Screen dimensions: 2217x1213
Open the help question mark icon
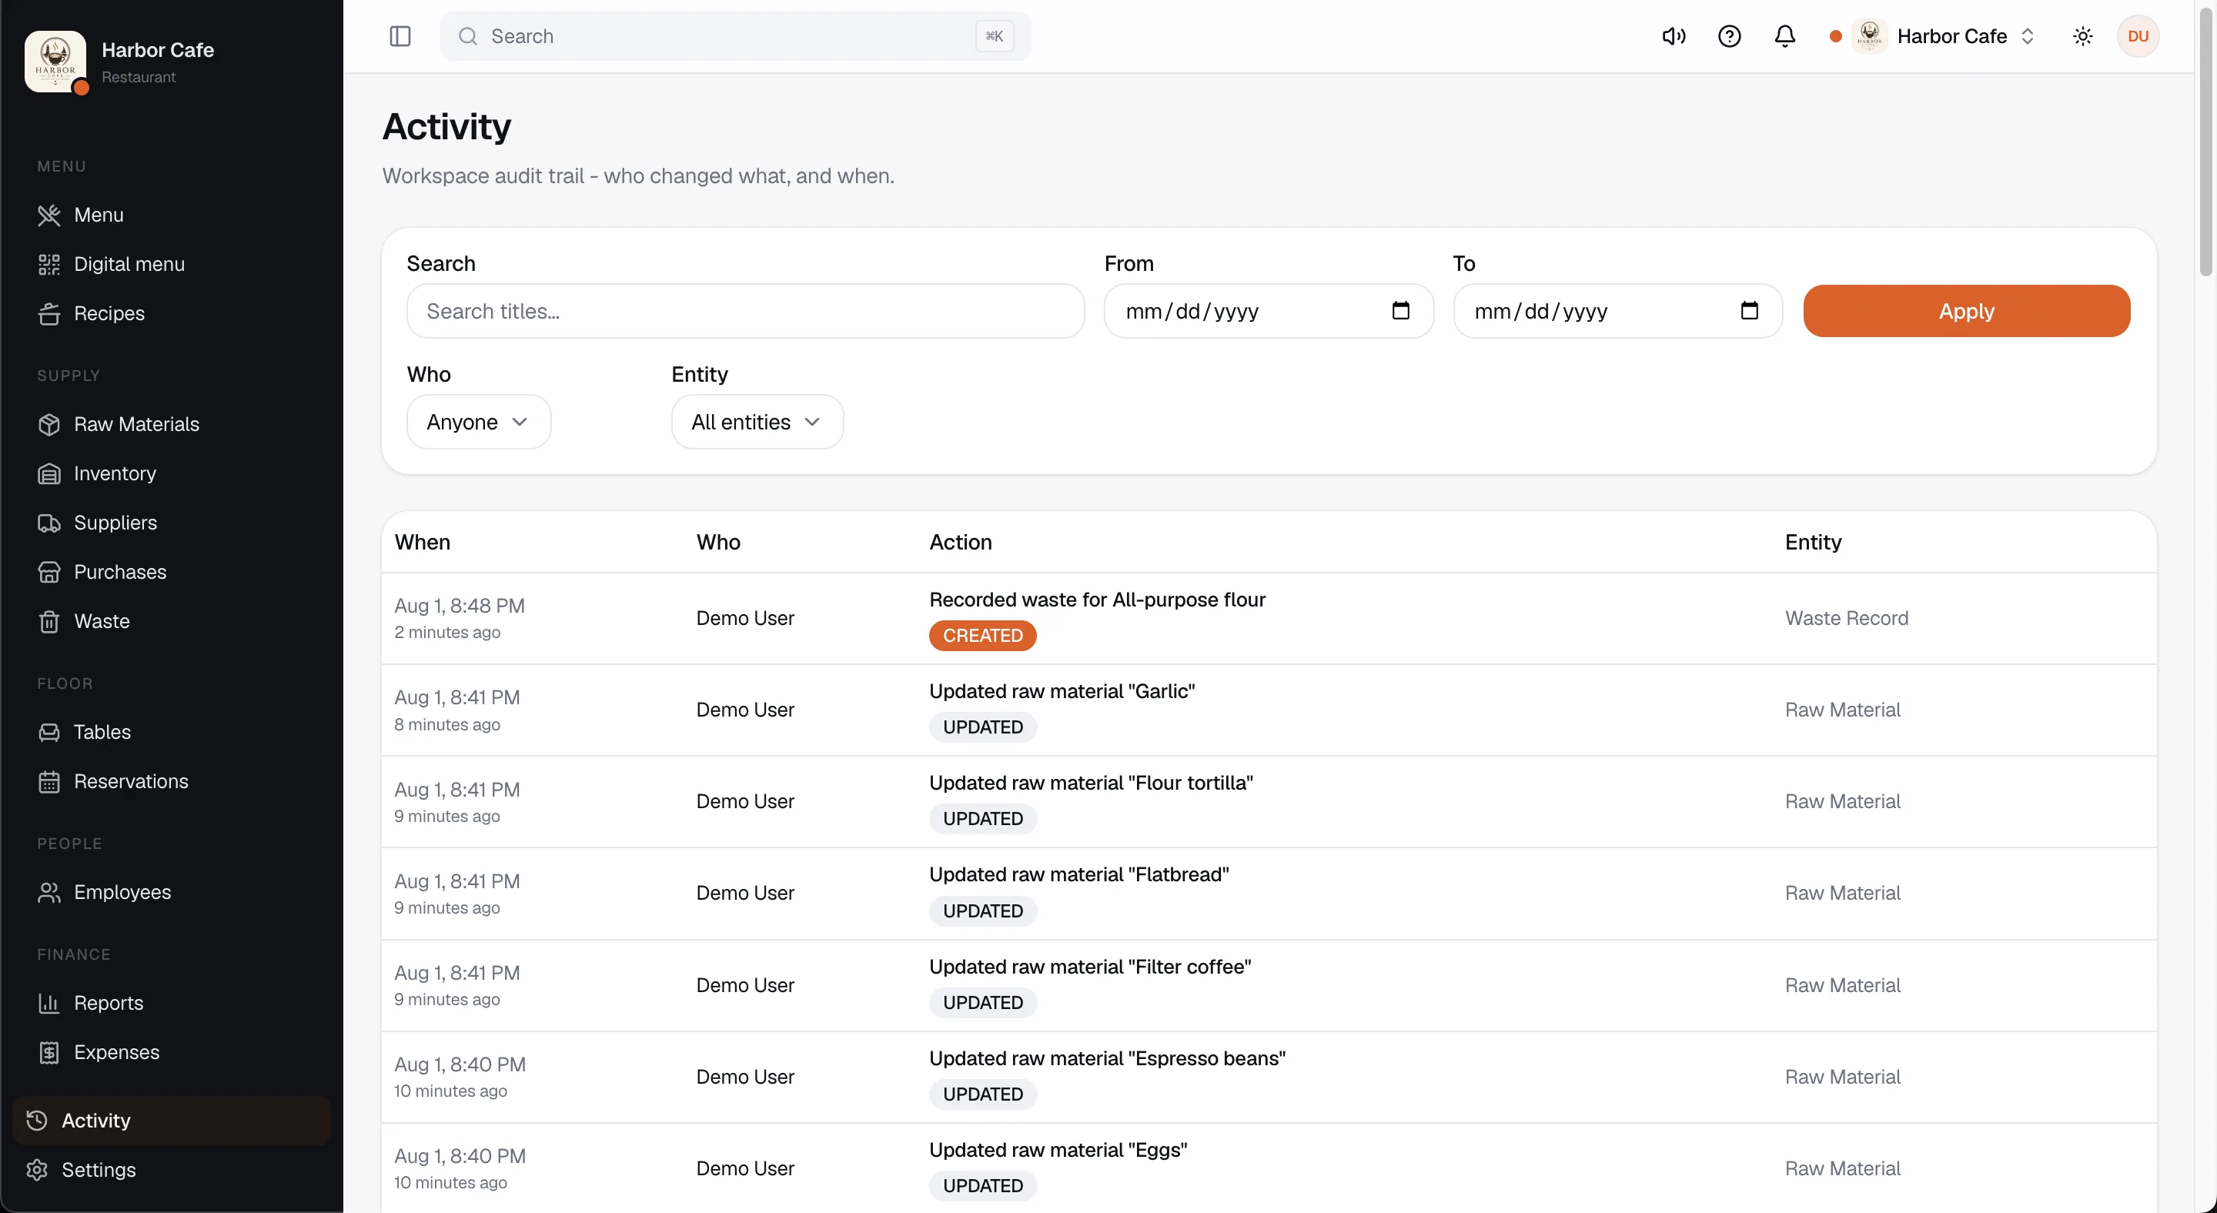click(1729, 36)
